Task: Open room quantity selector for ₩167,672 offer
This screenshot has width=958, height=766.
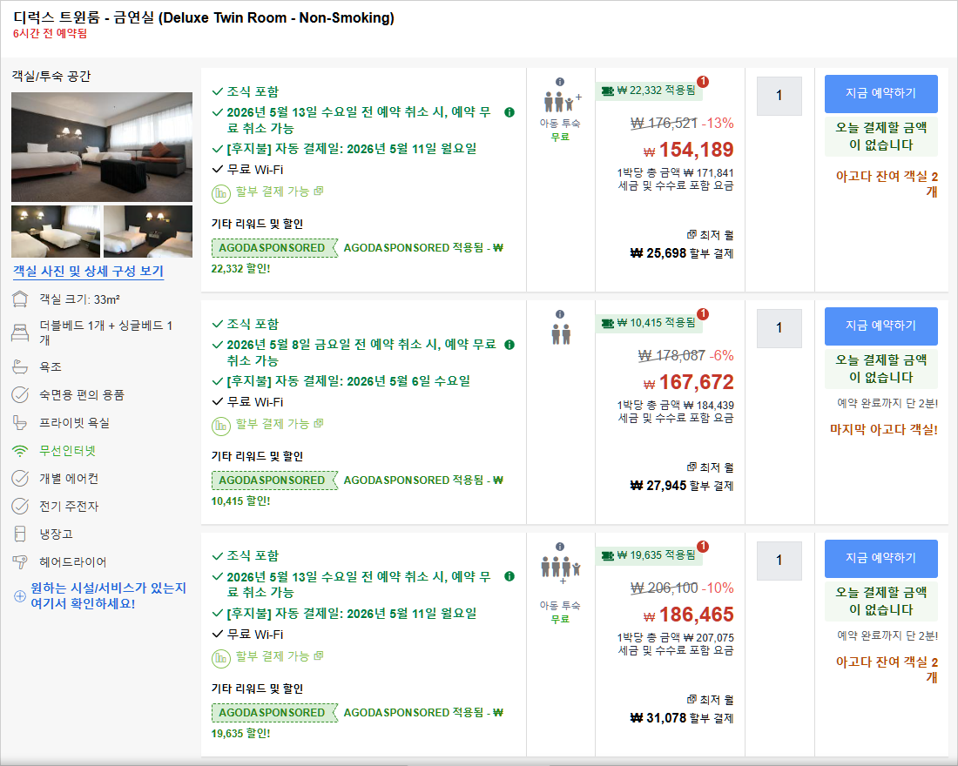Action: [x=779, y=328]
